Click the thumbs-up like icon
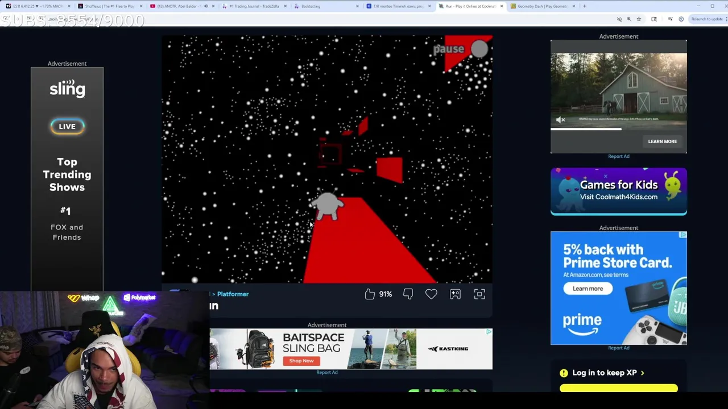 (x=370, y=294)
